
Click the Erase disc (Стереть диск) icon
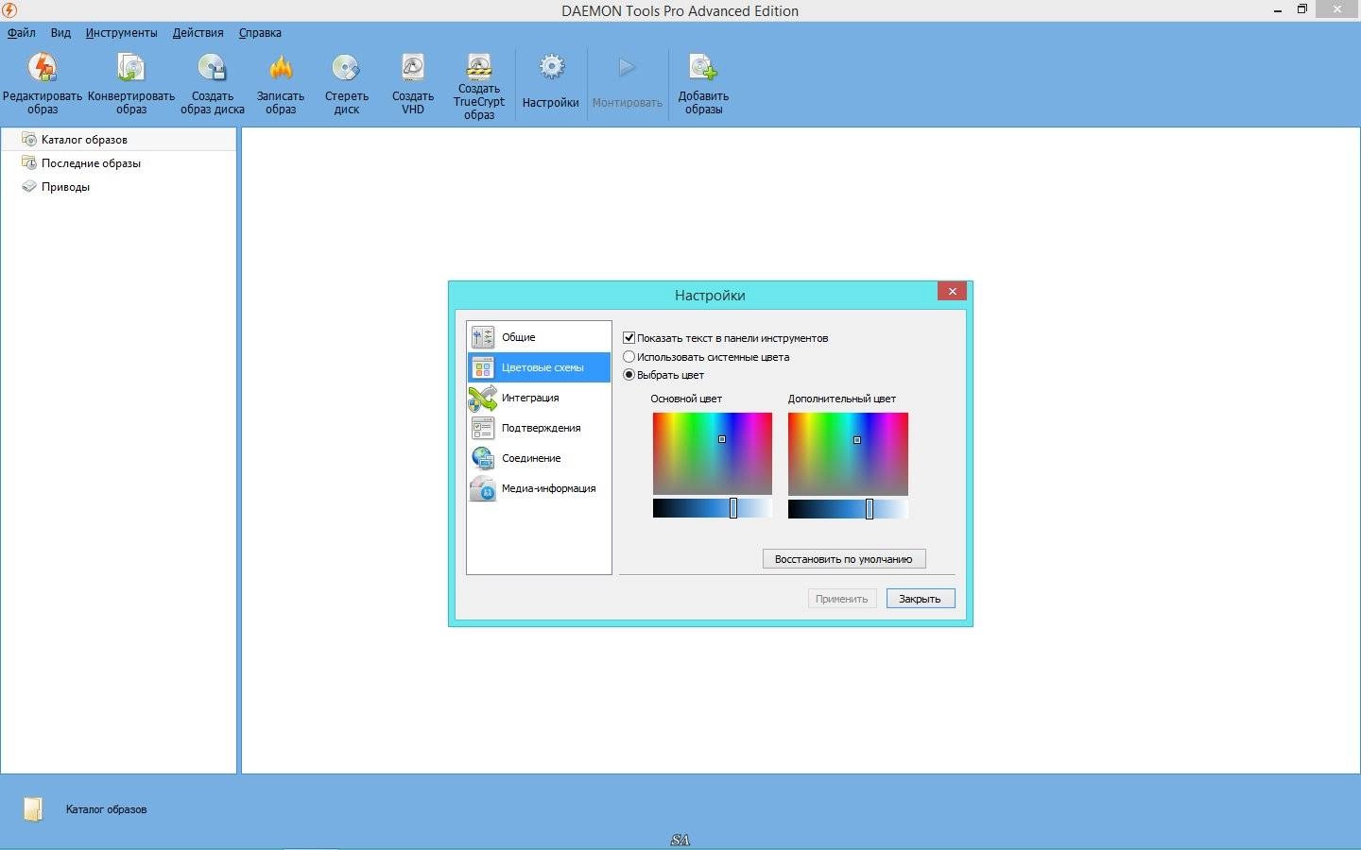point(346,68)
